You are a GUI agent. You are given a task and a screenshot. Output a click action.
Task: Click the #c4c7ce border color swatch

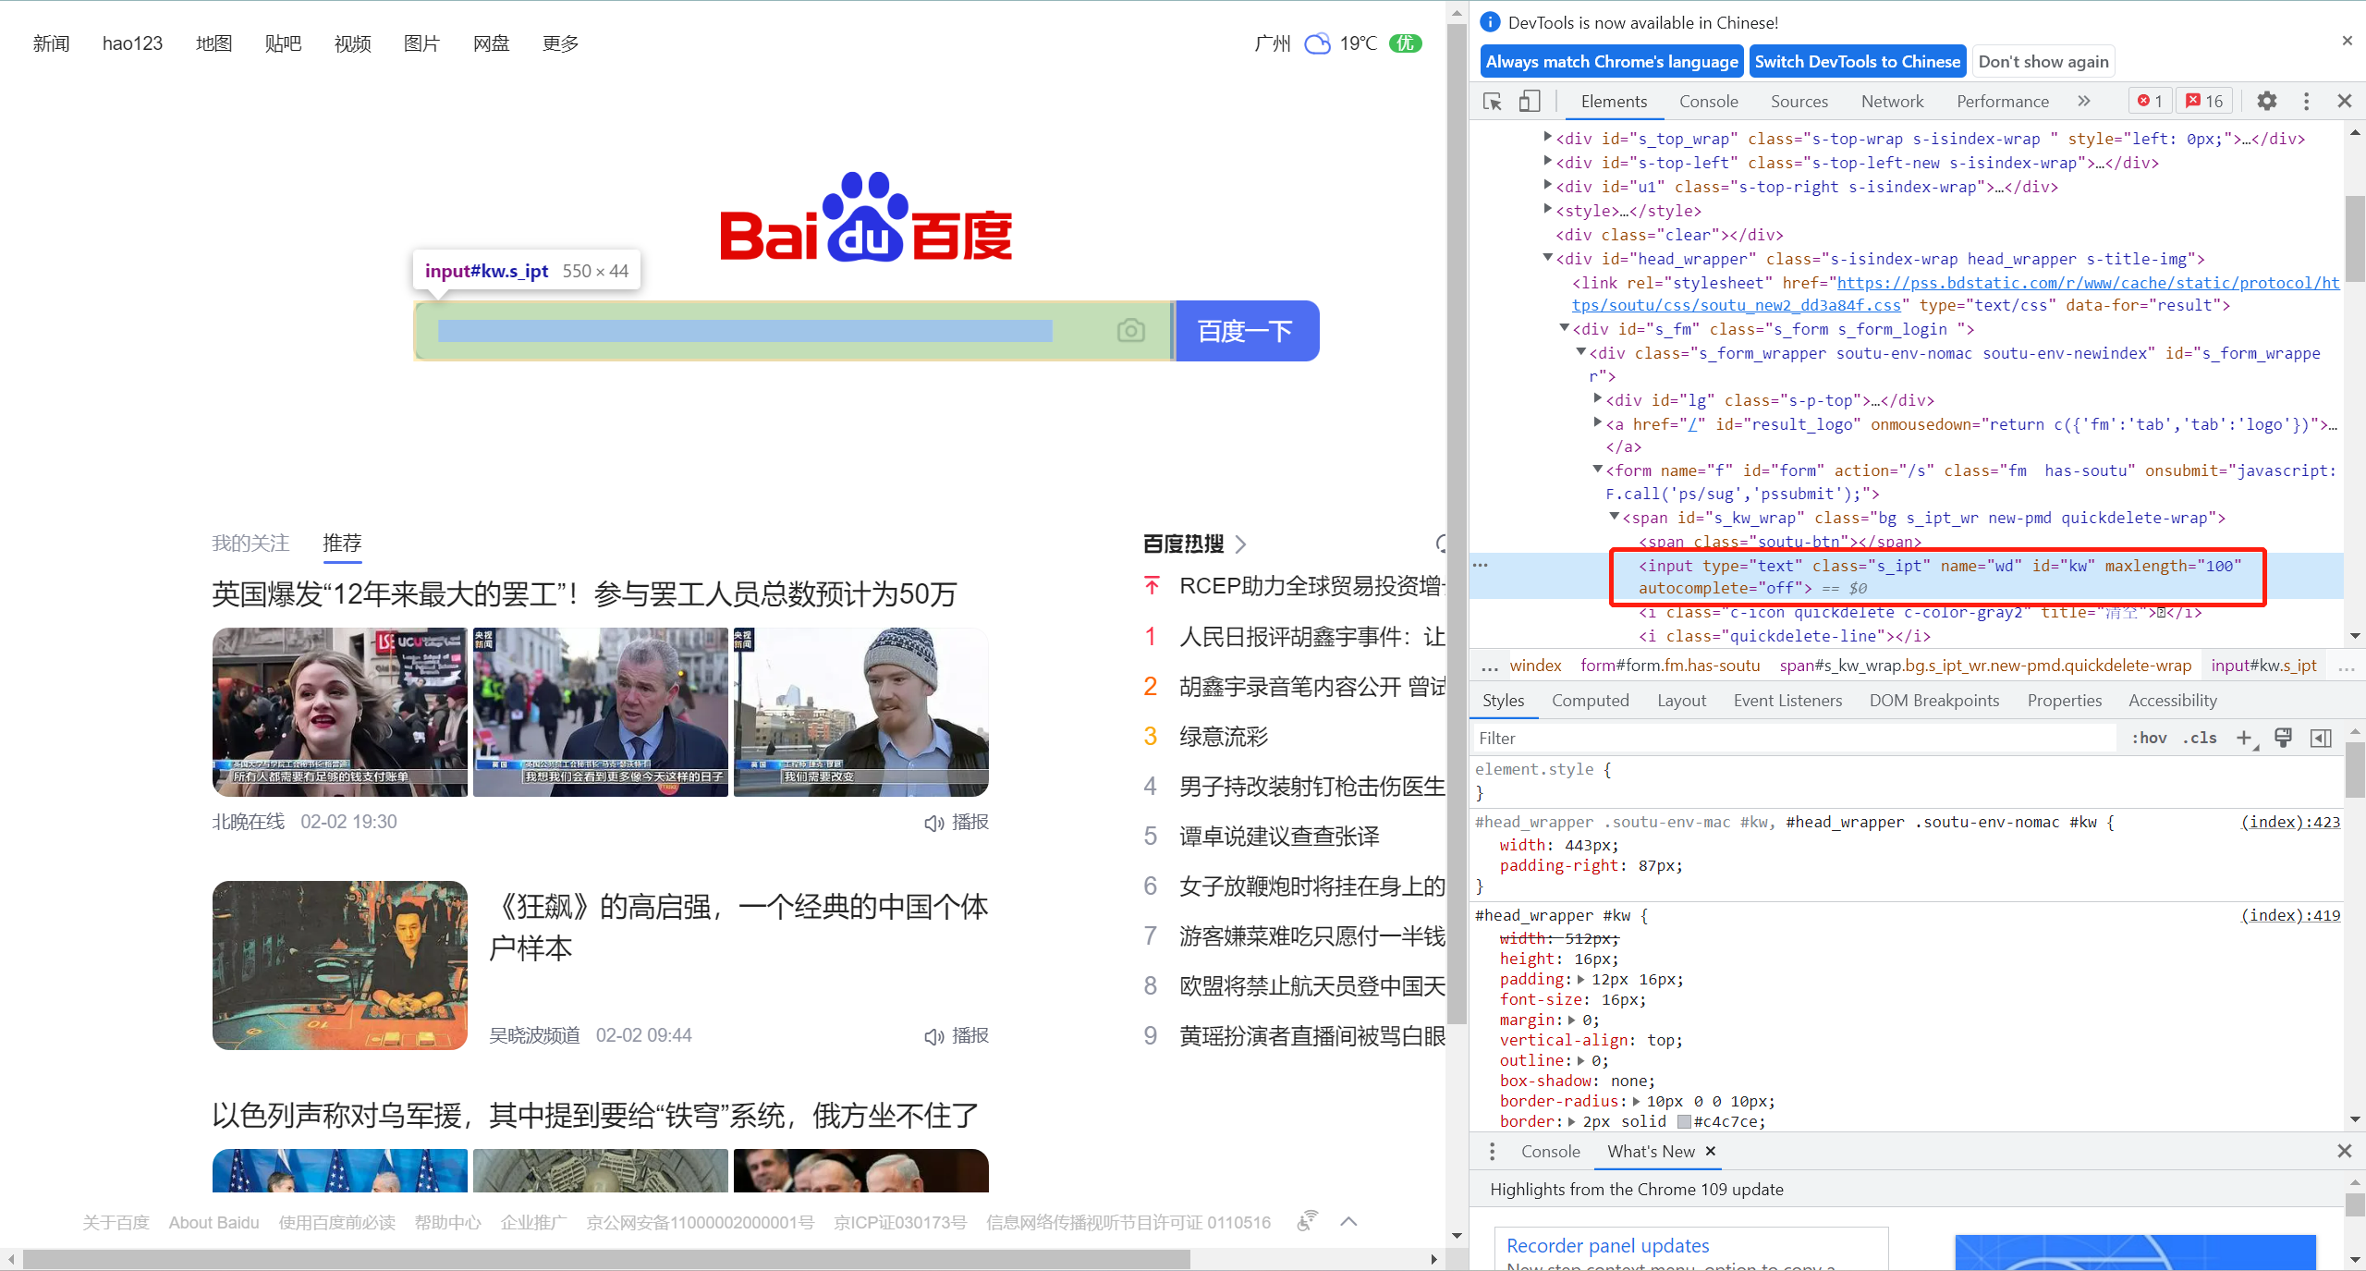point(1684,1122)
